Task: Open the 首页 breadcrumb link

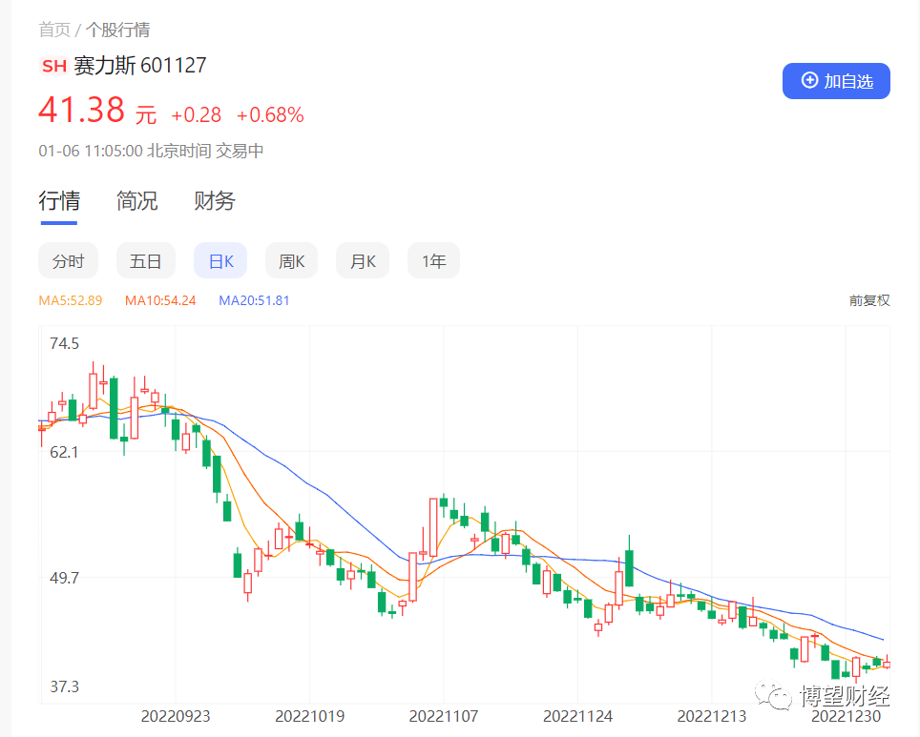Action: (x=54, y=30)
